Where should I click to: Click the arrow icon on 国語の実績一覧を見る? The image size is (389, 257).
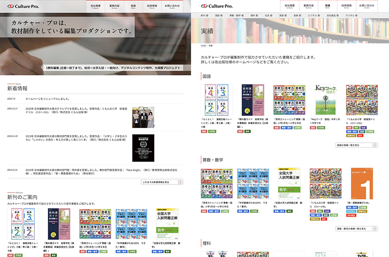tap(374, 145)
